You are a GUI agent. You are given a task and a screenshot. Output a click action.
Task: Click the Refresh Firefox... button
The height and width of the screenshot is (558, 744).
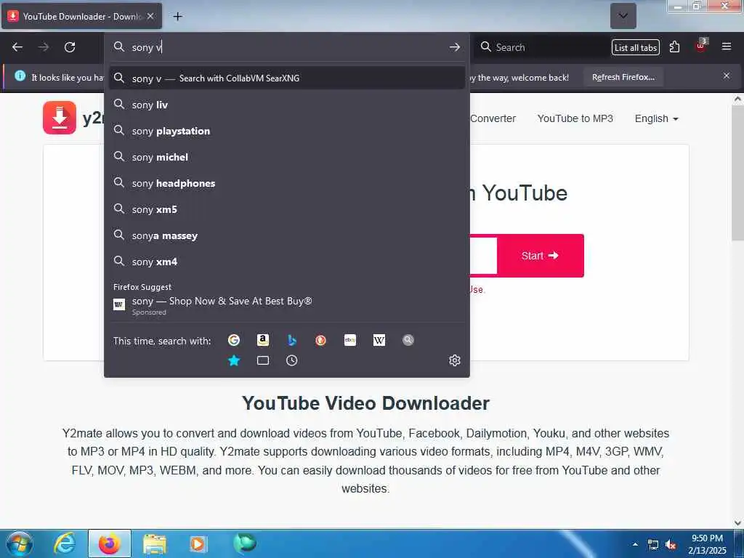tap(623, 77)
